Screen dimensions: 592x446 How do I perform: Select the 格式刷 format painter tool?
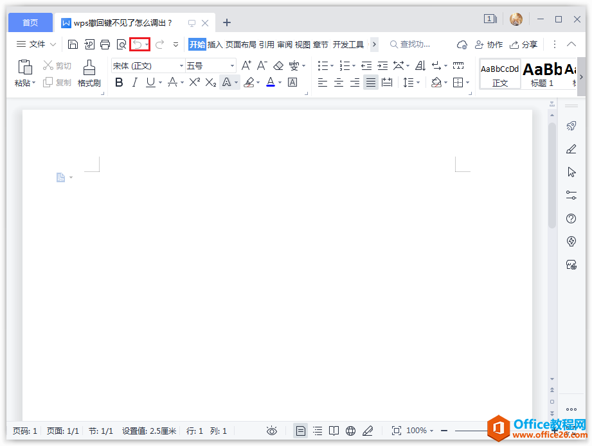pyautogui.click(x=89, y=73)
